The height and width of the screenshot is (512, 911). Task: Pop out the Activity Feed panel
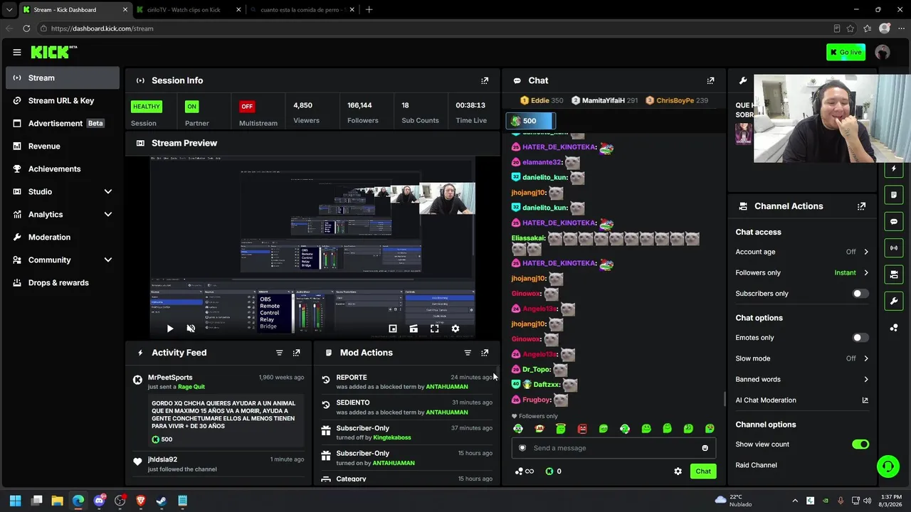pyautogui.click(x=297, y=353)
